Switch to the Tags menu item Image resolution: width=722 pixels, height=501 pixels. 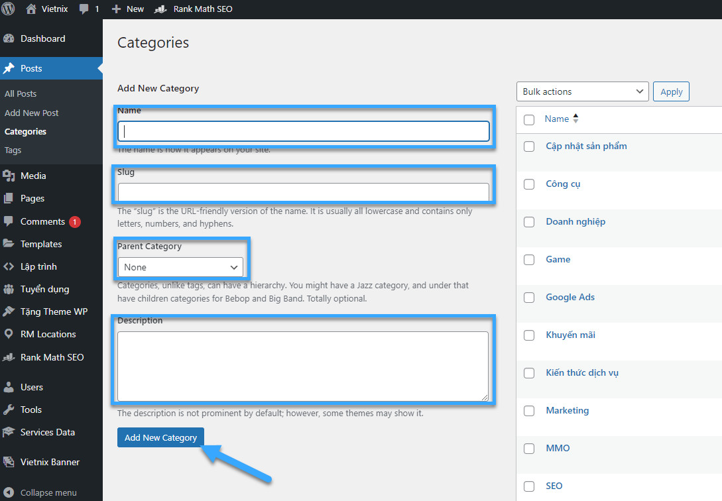[21, 150]
